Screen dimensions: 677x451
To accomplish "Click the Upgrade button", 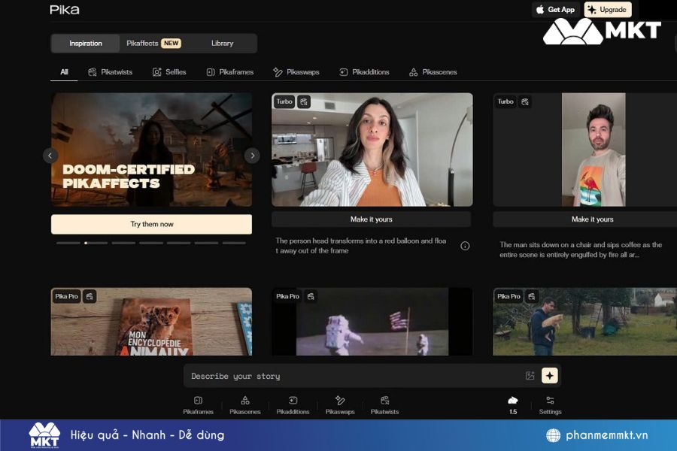I will point(608,10).
